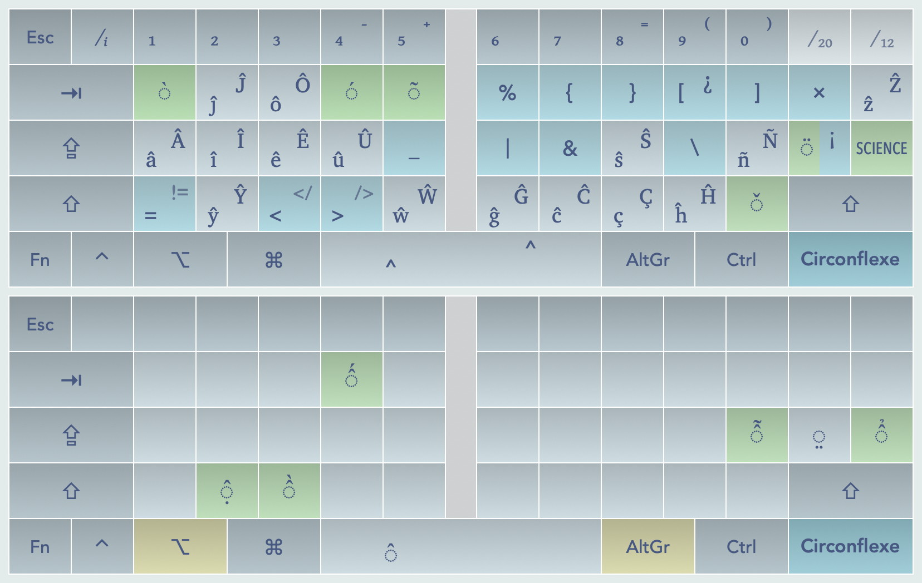This screenshot has height=583, width=922.
Task: Click the key showing = and !=
Action: [164, 204]
